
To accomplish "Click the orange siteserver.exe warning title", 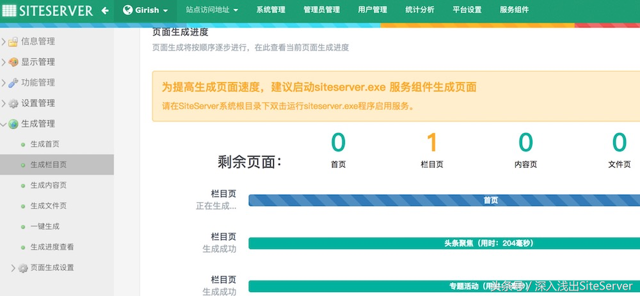I will tap(319, 87).
